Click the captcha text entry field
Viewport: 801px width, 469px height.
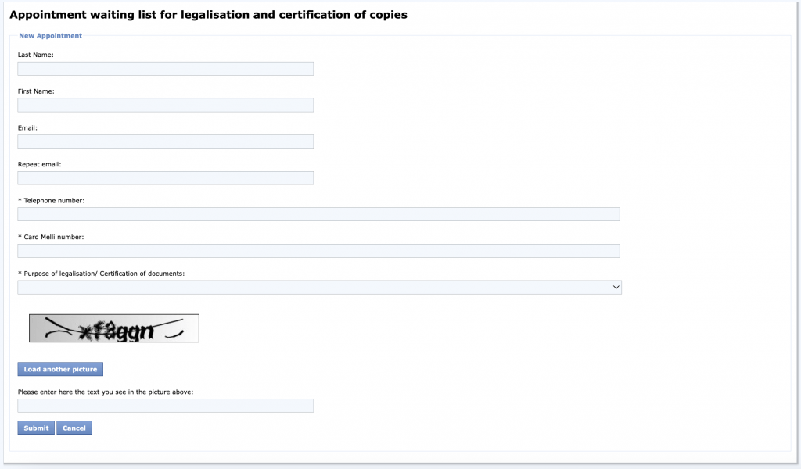[165, 406]
